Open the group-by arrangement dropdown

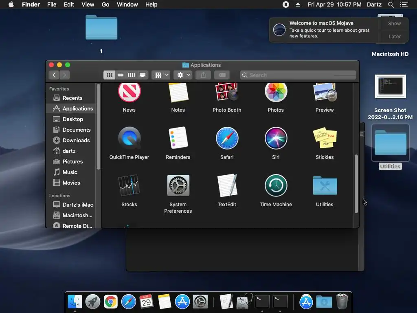(161, 75)
